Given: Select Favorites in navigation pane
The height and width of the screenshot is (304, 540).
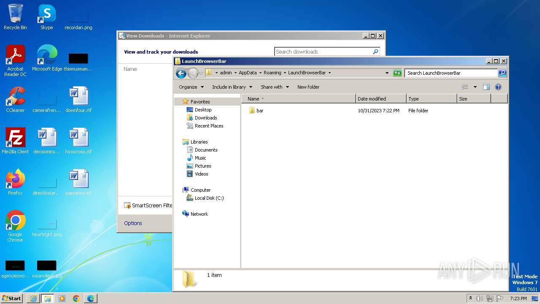Looking at the screenshot, I should point(200,102).
